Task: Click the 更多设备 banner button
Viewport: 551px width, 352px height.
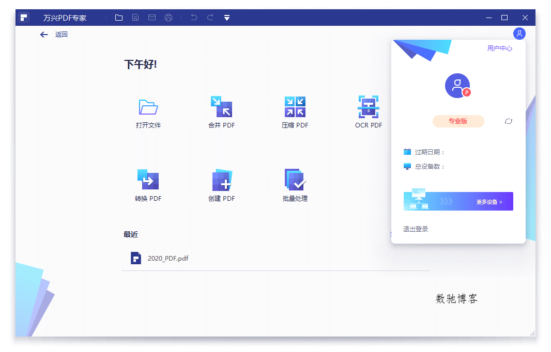Action: 458,201
